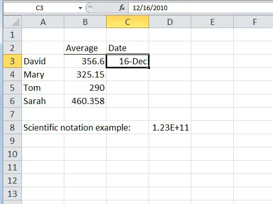Image resolution: width=273 pixels, height=204 pixels.
Task: Select column A header
Action: [43, 22]
